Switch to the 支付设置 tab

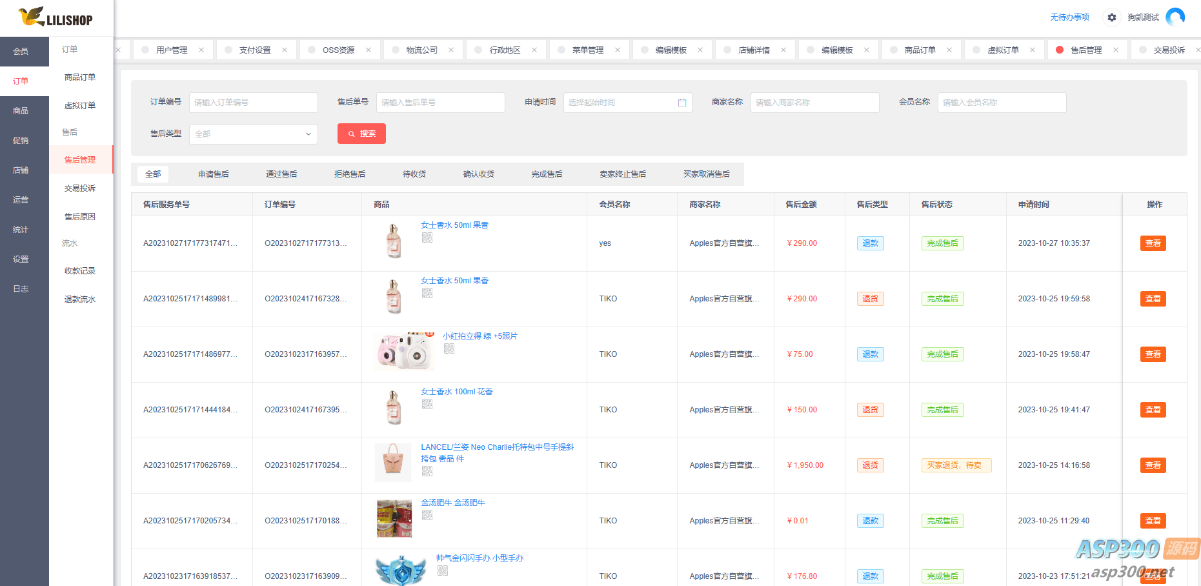(255, 50)
